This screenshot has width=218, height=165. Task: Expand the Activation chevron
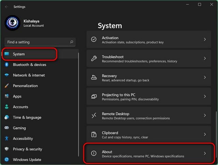tap(205, 40)
